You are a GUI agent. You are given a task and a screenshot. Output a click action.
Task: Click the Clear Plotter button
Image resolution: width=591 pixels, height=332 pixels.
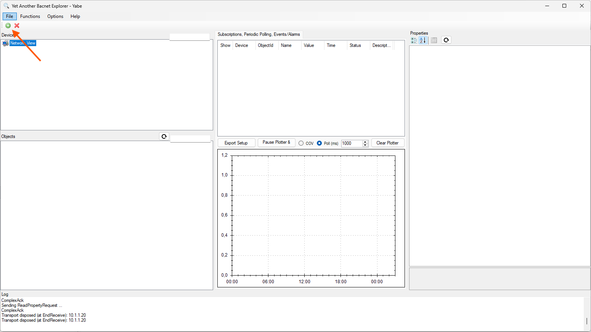click(x=387, y=143)
